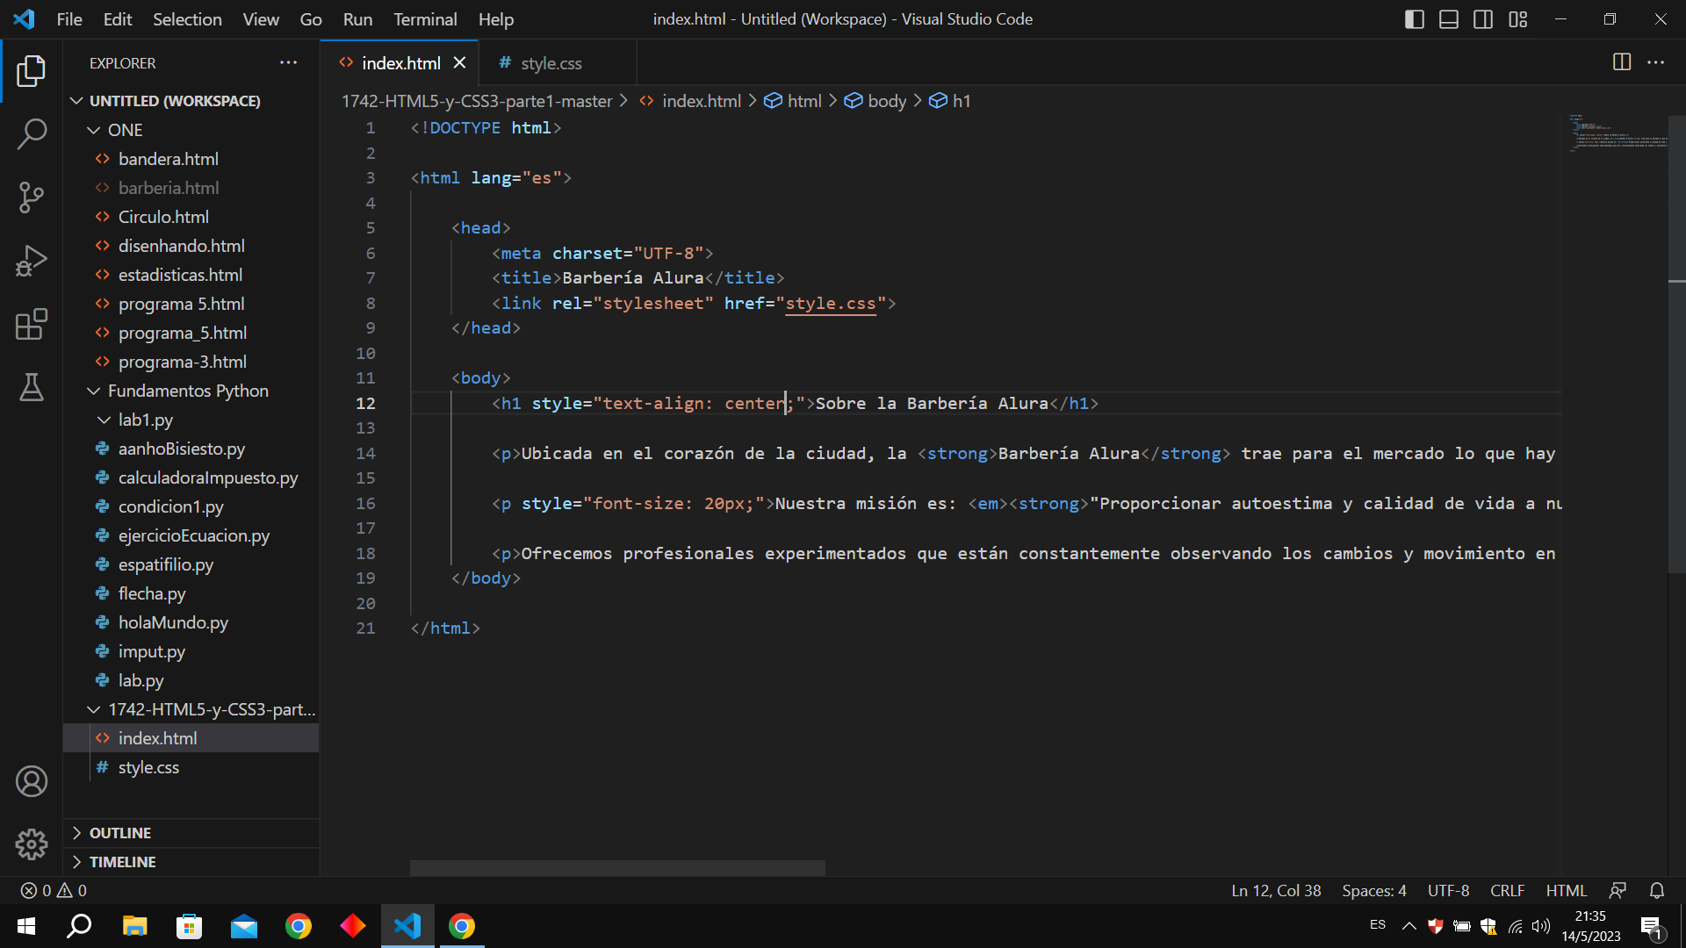Open Windows Start menu
The width and height of the screenshot is (1686, 948).
[x=26, y=926]
